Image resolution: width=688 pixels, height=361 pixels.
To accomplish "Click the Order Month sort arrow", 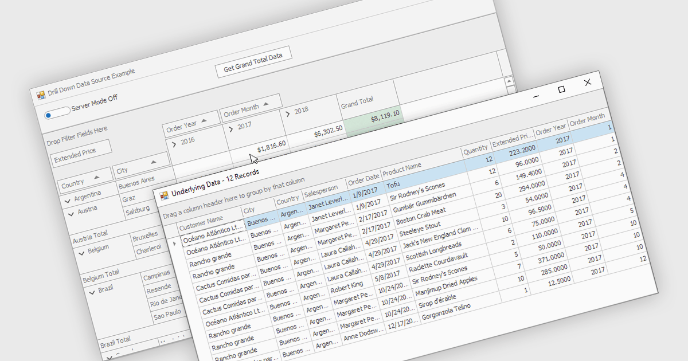I will (265, 105).
